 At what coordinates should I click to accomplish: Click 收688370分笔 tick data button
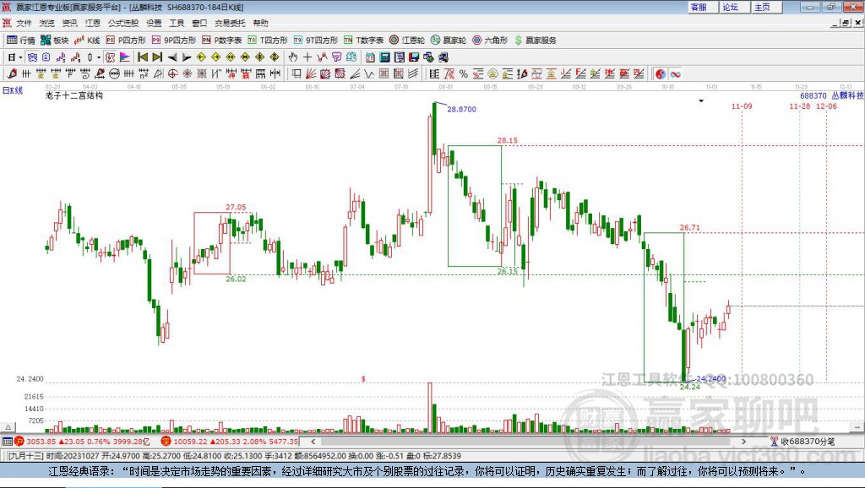tap(803, 441)
